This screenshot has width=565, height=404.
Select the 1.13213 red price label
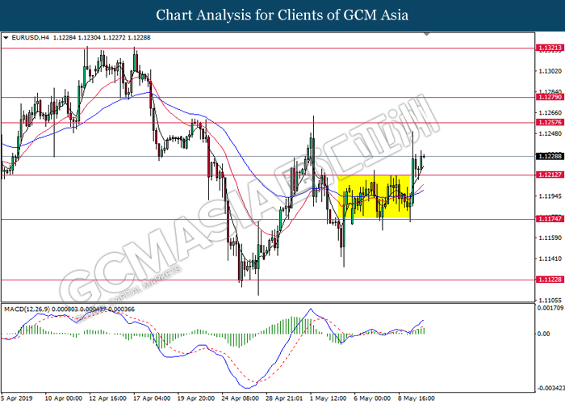click(550, 48)
